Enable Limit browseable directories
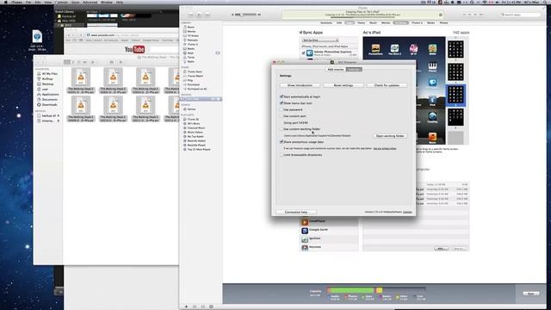Image resolution: width=551 pixels, height=310 pixels. coord(282,155)
